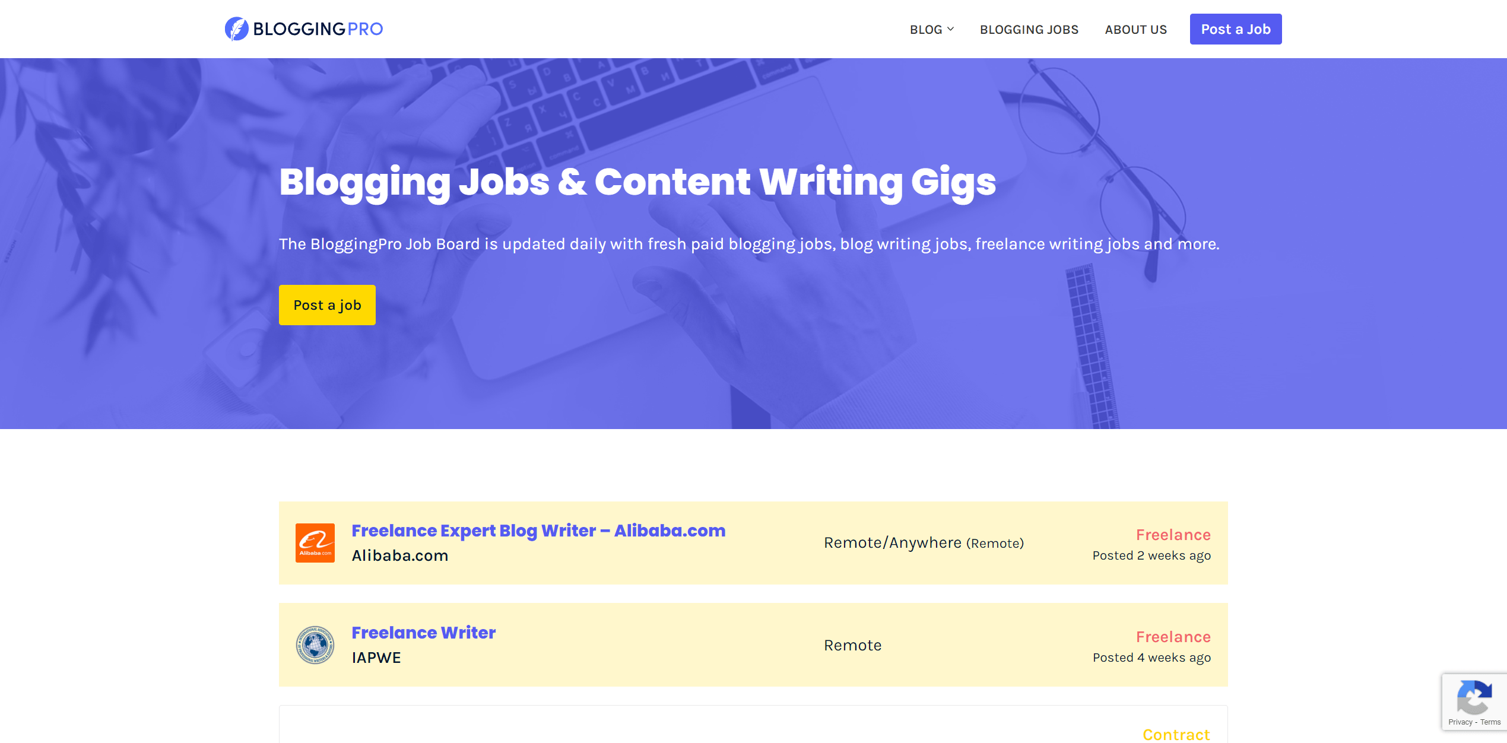Open the Freelance Expert Blog Writer job link
This screenshot has height=743, width=1507.
(x=538, y=530)
